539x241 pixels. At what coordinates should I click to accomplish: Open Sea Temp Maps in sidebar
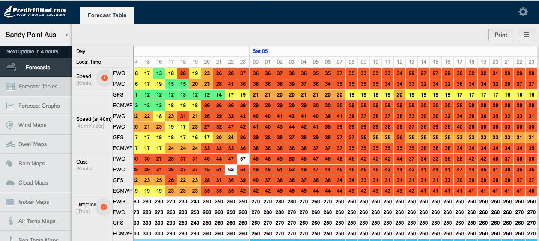click(38, 238)
